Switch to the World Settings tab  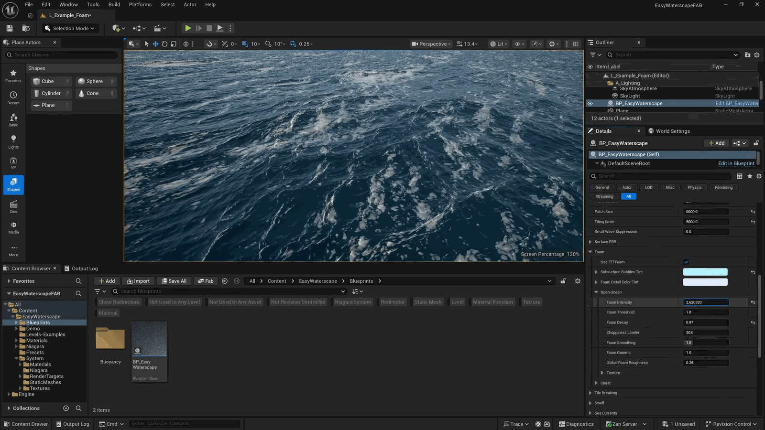(x=669, y=131)
